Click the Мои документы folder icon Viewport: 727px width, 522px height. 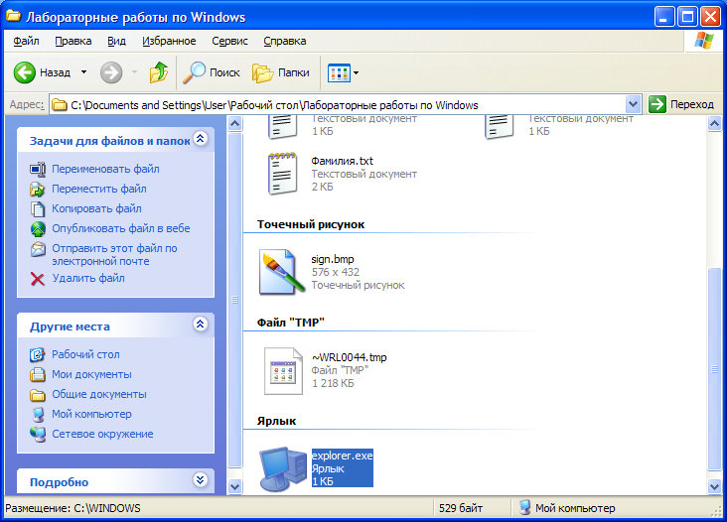coord(38,375)
